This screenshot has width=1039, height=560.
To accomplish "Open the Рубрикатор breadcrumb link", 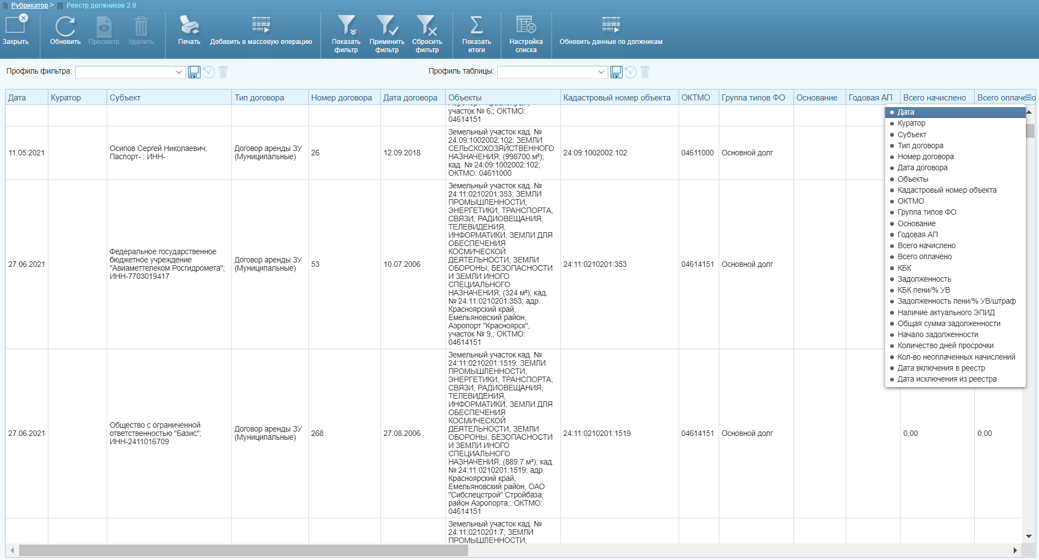I will 30,5.
